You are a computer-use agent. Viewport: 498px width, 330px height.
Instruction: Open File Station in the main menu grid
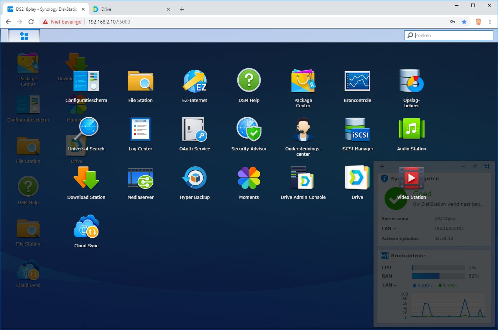[141, 87]
